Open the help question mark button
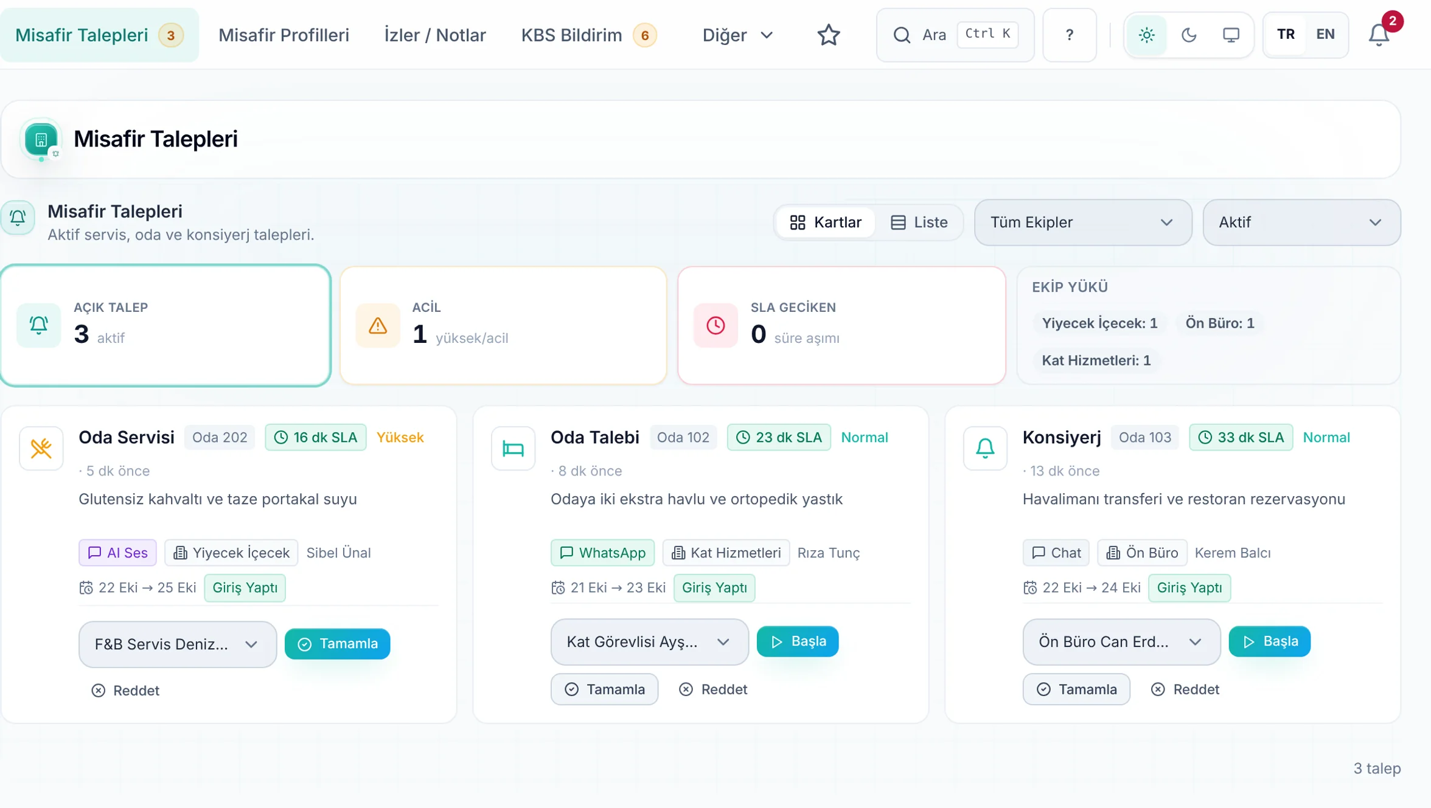 click(x=1069, y=35)
